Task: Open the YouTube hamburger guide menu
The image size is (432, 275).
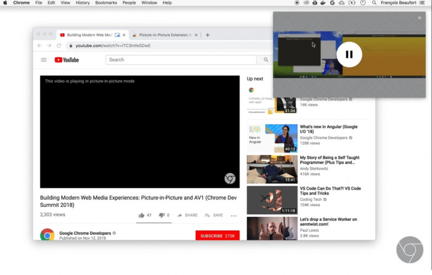Action: [x=44, y=60]
